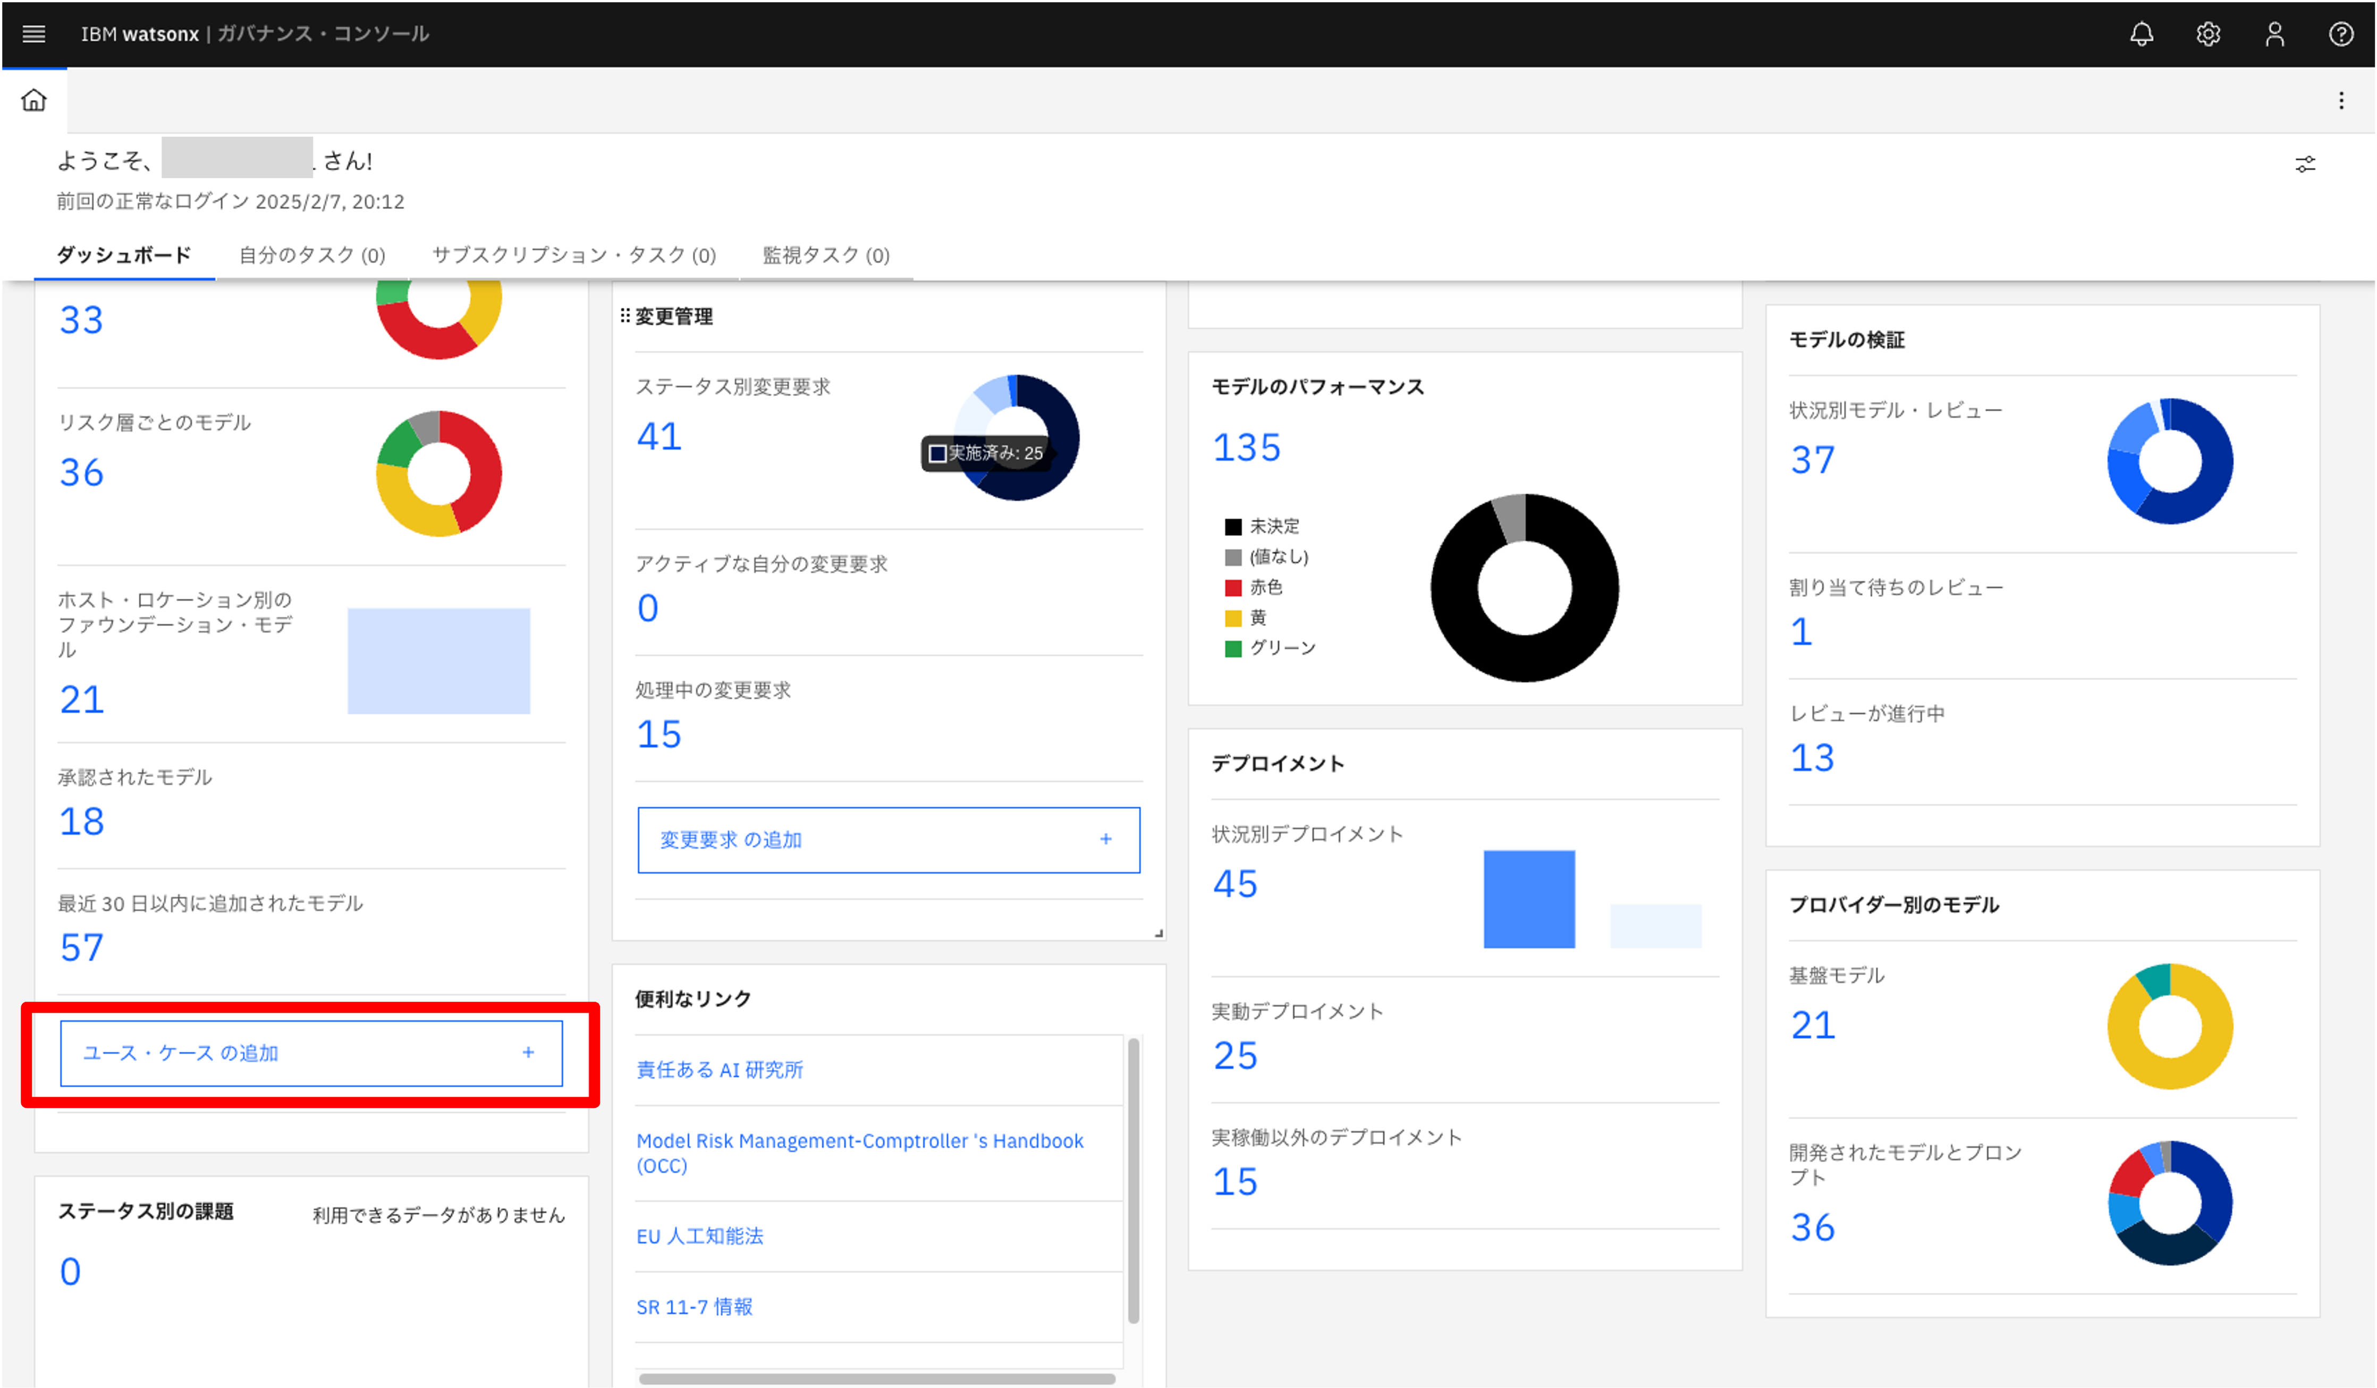Switch to the 監視タスク (0) tab
This screenshot has height=1388, width=2377.
[x=825, y=255]
